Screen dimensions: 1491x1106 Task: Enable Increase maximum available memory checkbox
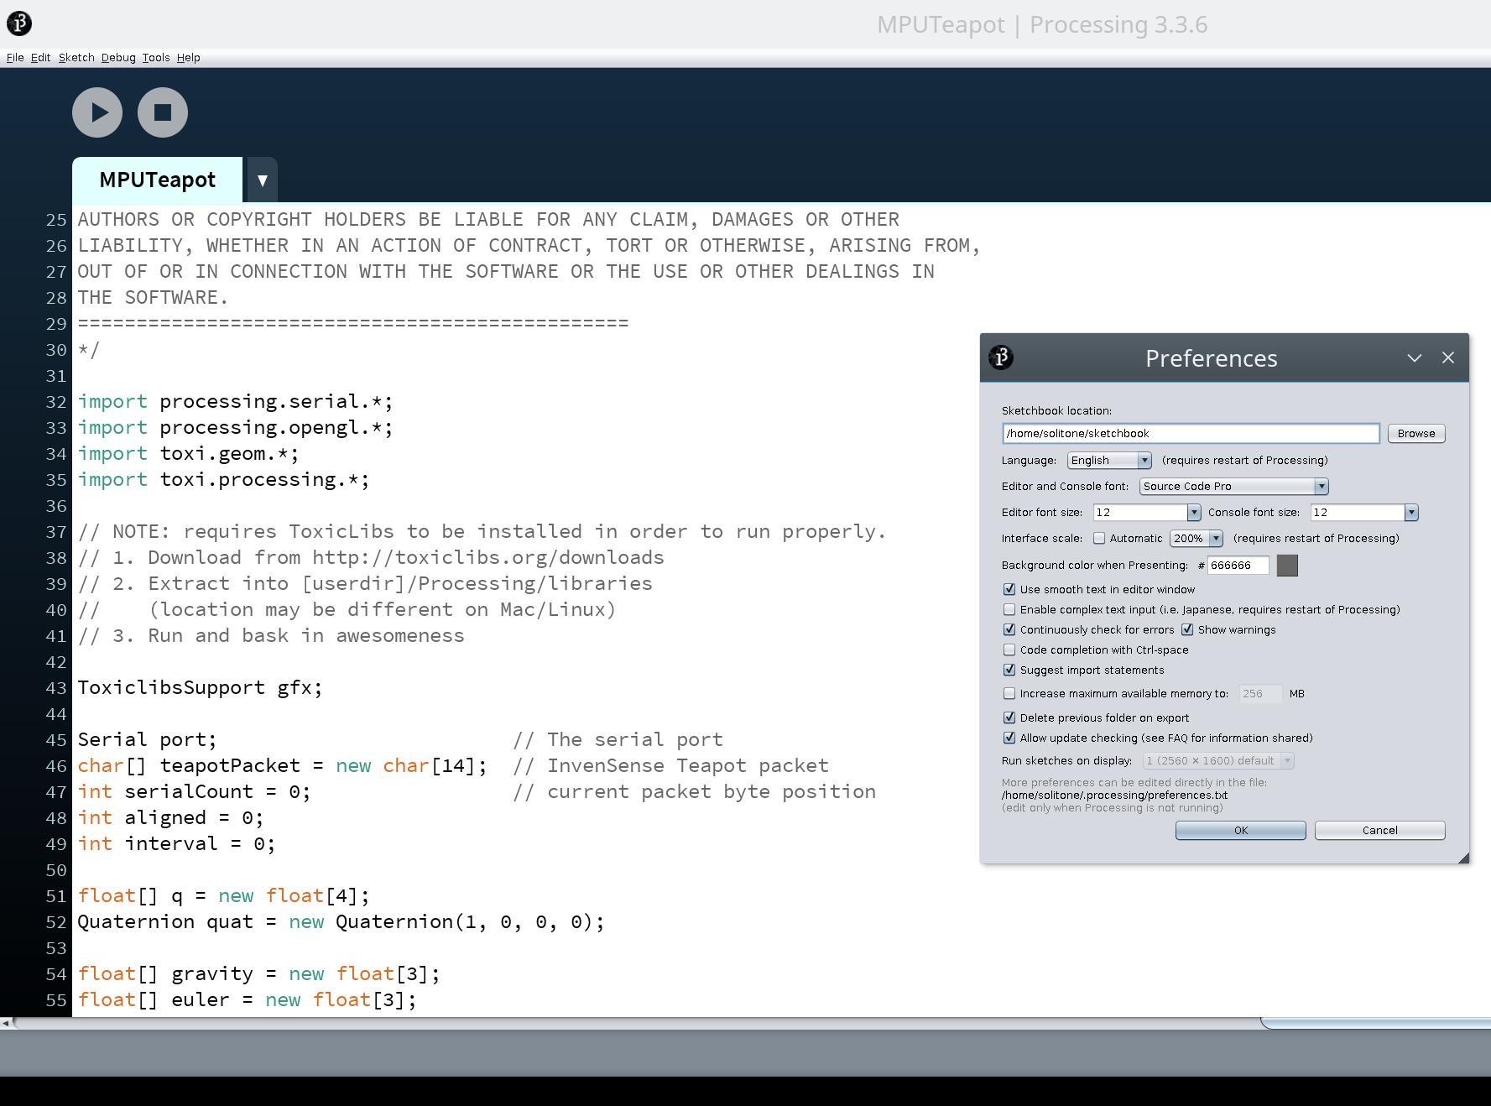click(x=1009, y=693)
